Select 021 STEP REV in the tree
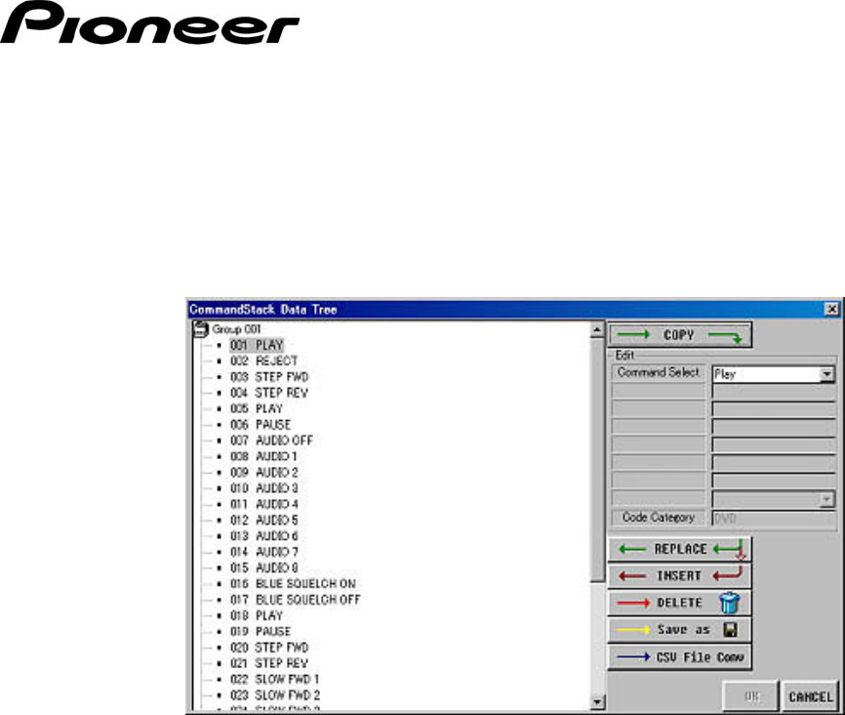845x715 pixels. tap(269, 664)
